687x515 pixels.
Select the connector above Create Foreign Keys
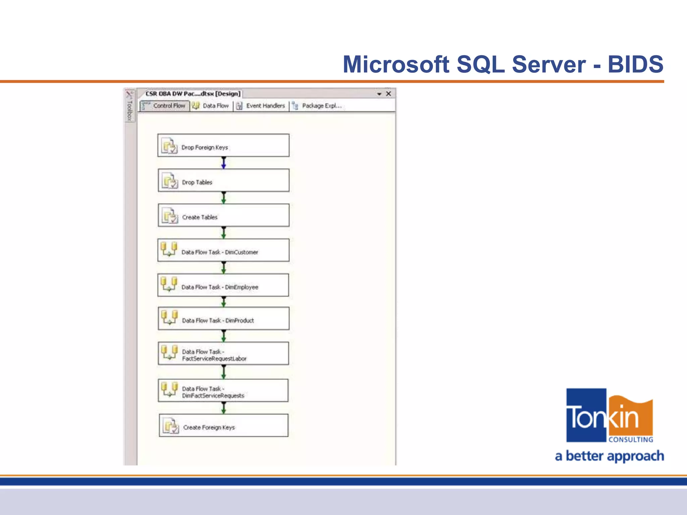tap(224, 408)
